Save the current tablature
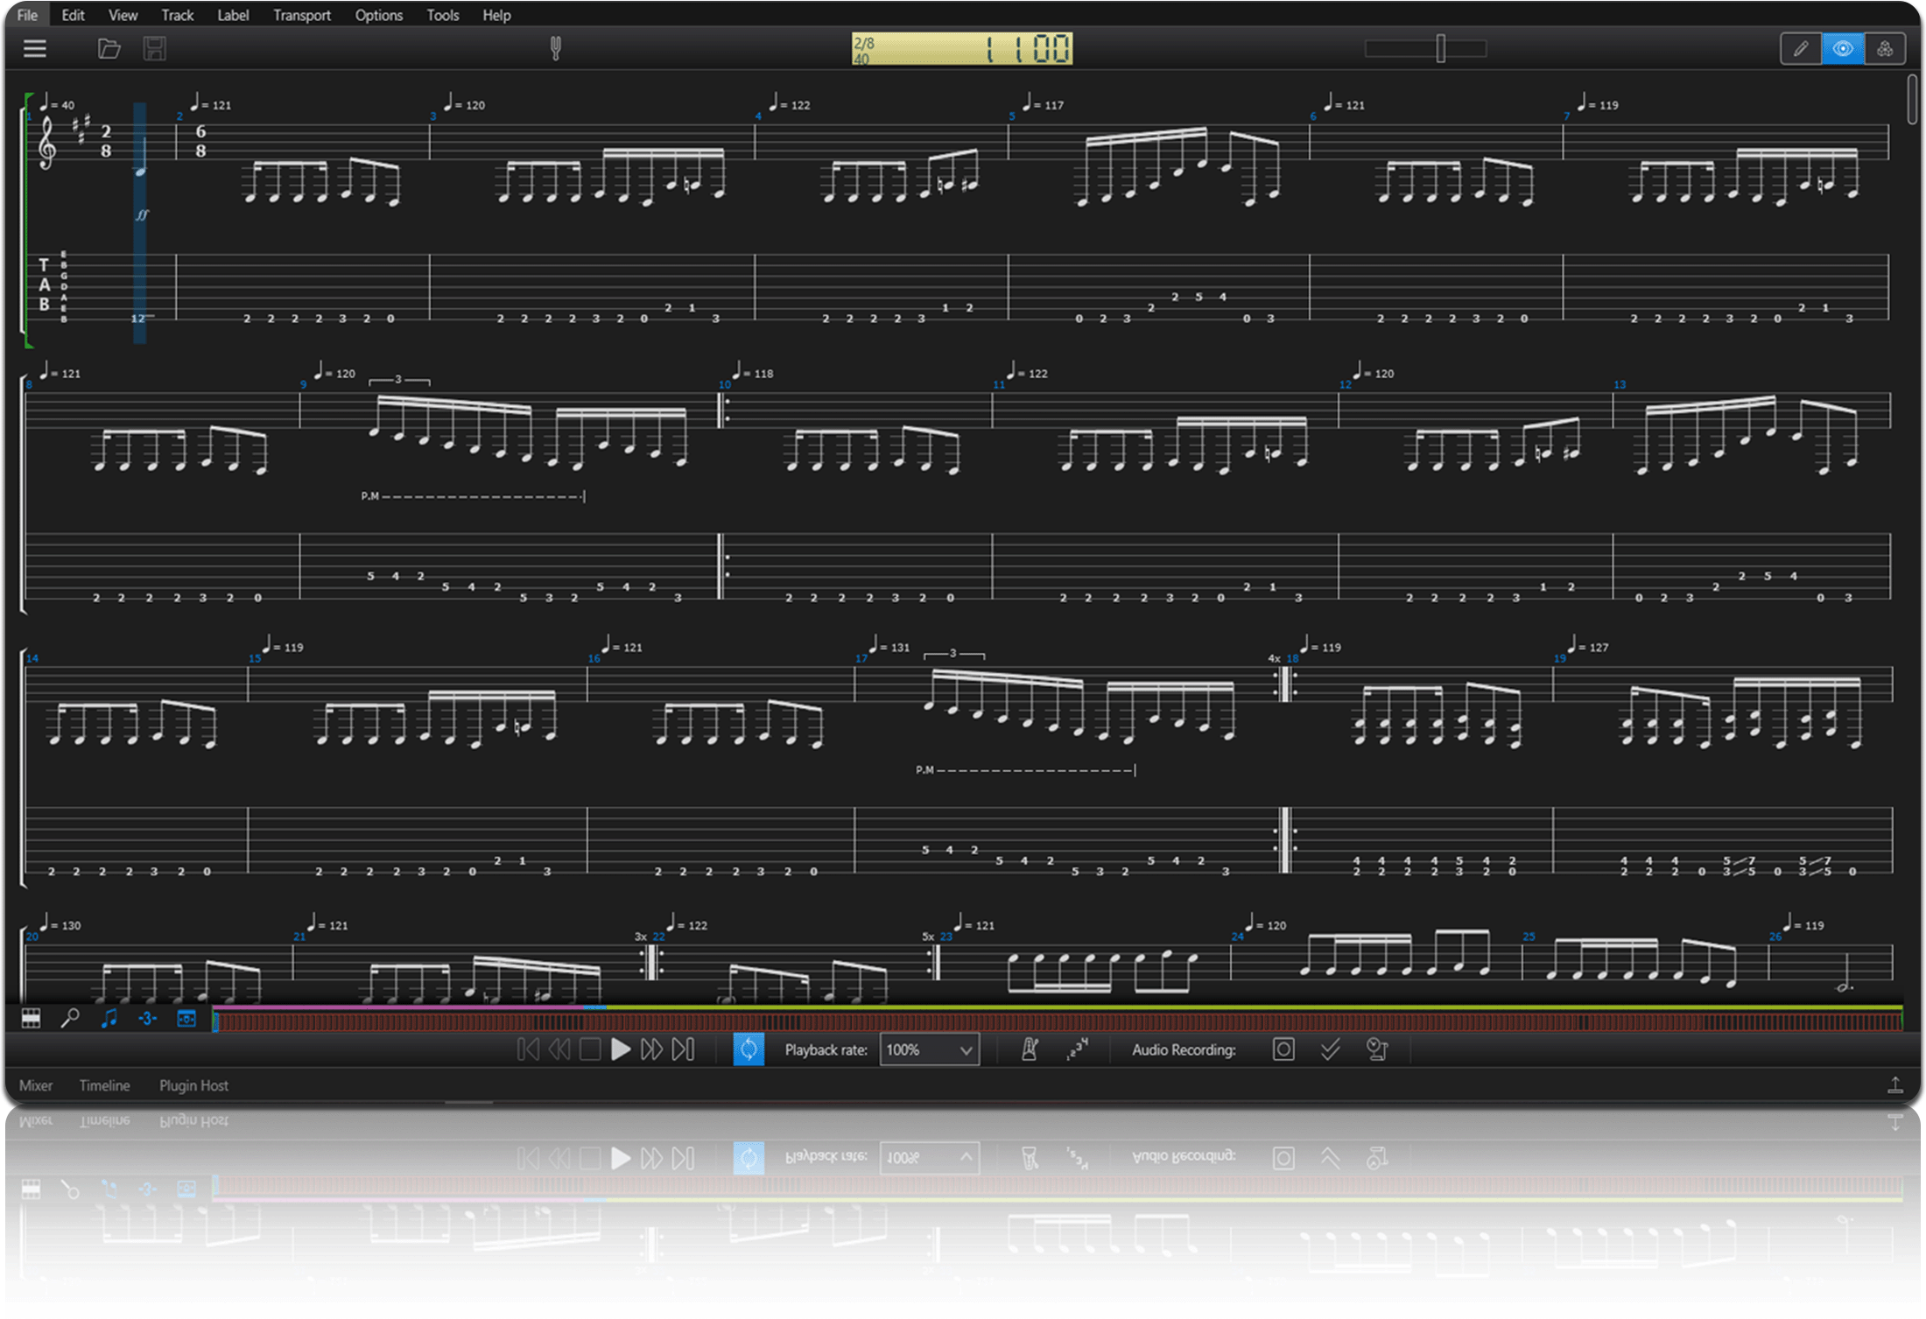Screen dimensions: 1926x1319 154,49
